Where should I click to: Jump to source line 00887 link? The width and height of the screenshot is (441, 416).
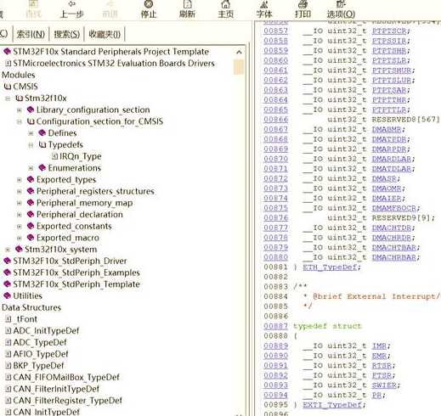point(275,326)
